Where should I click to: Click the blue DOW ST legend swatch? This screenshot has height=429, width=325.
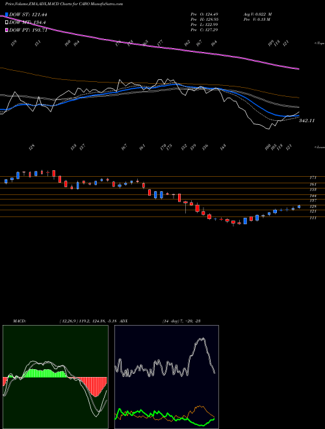pyautogui.click(x=6, y=14)
